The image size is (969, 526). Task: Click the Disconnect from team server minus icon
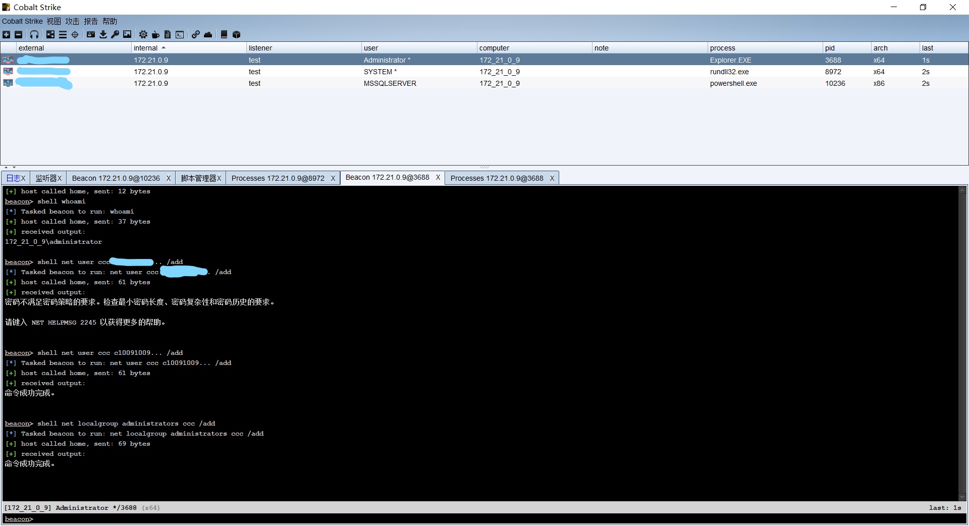point(19,34)
